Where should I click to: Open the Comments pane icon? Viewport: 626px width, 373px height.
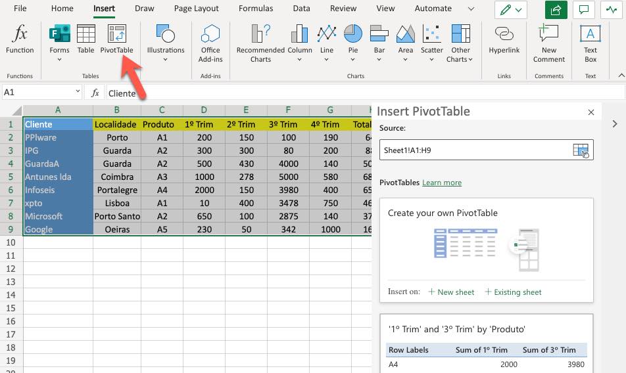coord(584,10)
